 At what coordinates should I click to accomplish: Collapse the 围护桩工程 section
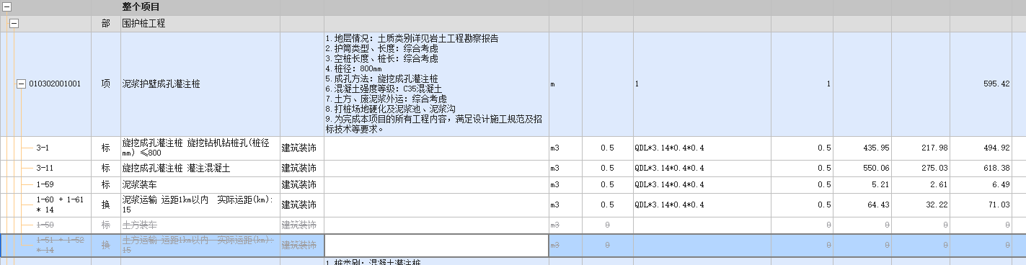pos(13,23)
